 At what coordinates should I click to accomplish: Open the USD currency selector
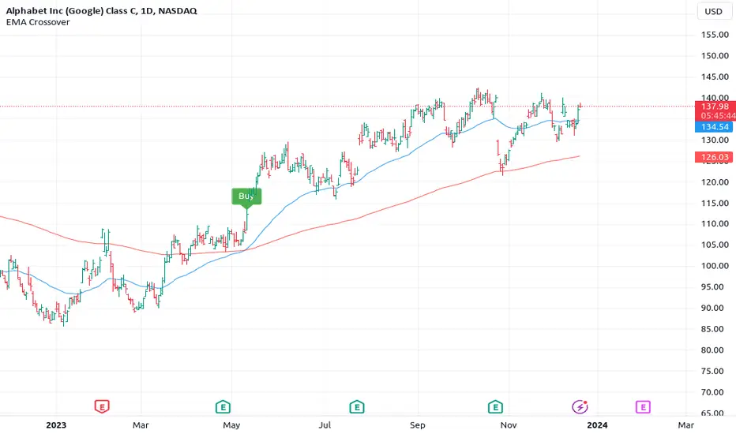click(713, 11)
